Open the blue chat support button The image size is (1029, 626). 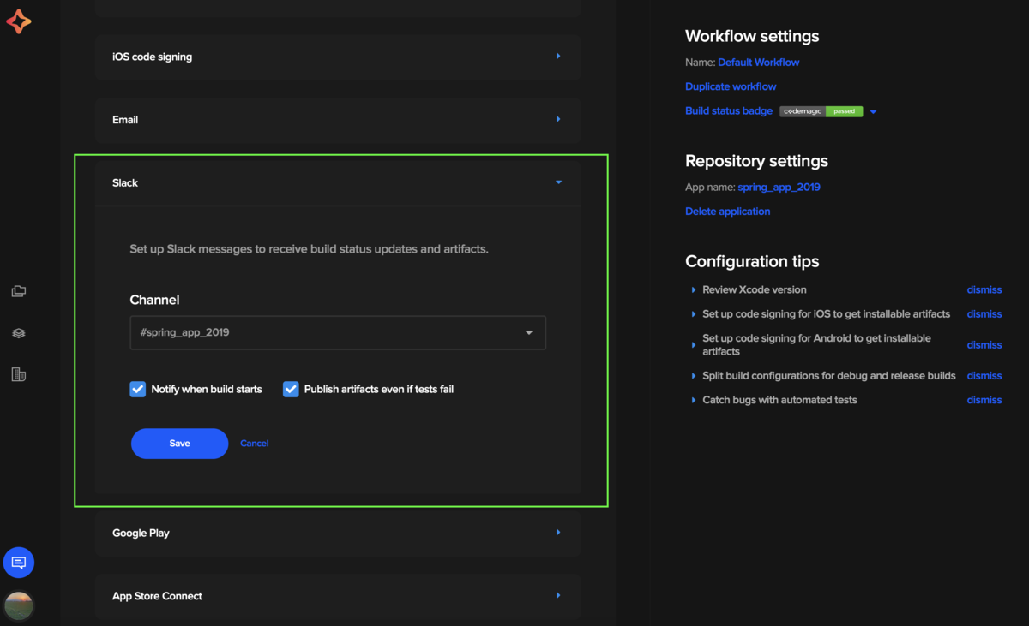[19, 563]
